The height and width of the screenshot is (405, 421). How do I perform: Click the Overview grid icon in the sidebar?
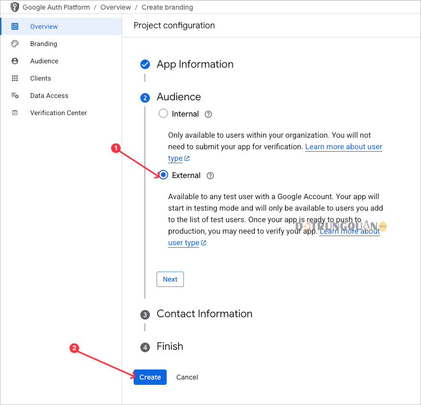pos(15,26)
